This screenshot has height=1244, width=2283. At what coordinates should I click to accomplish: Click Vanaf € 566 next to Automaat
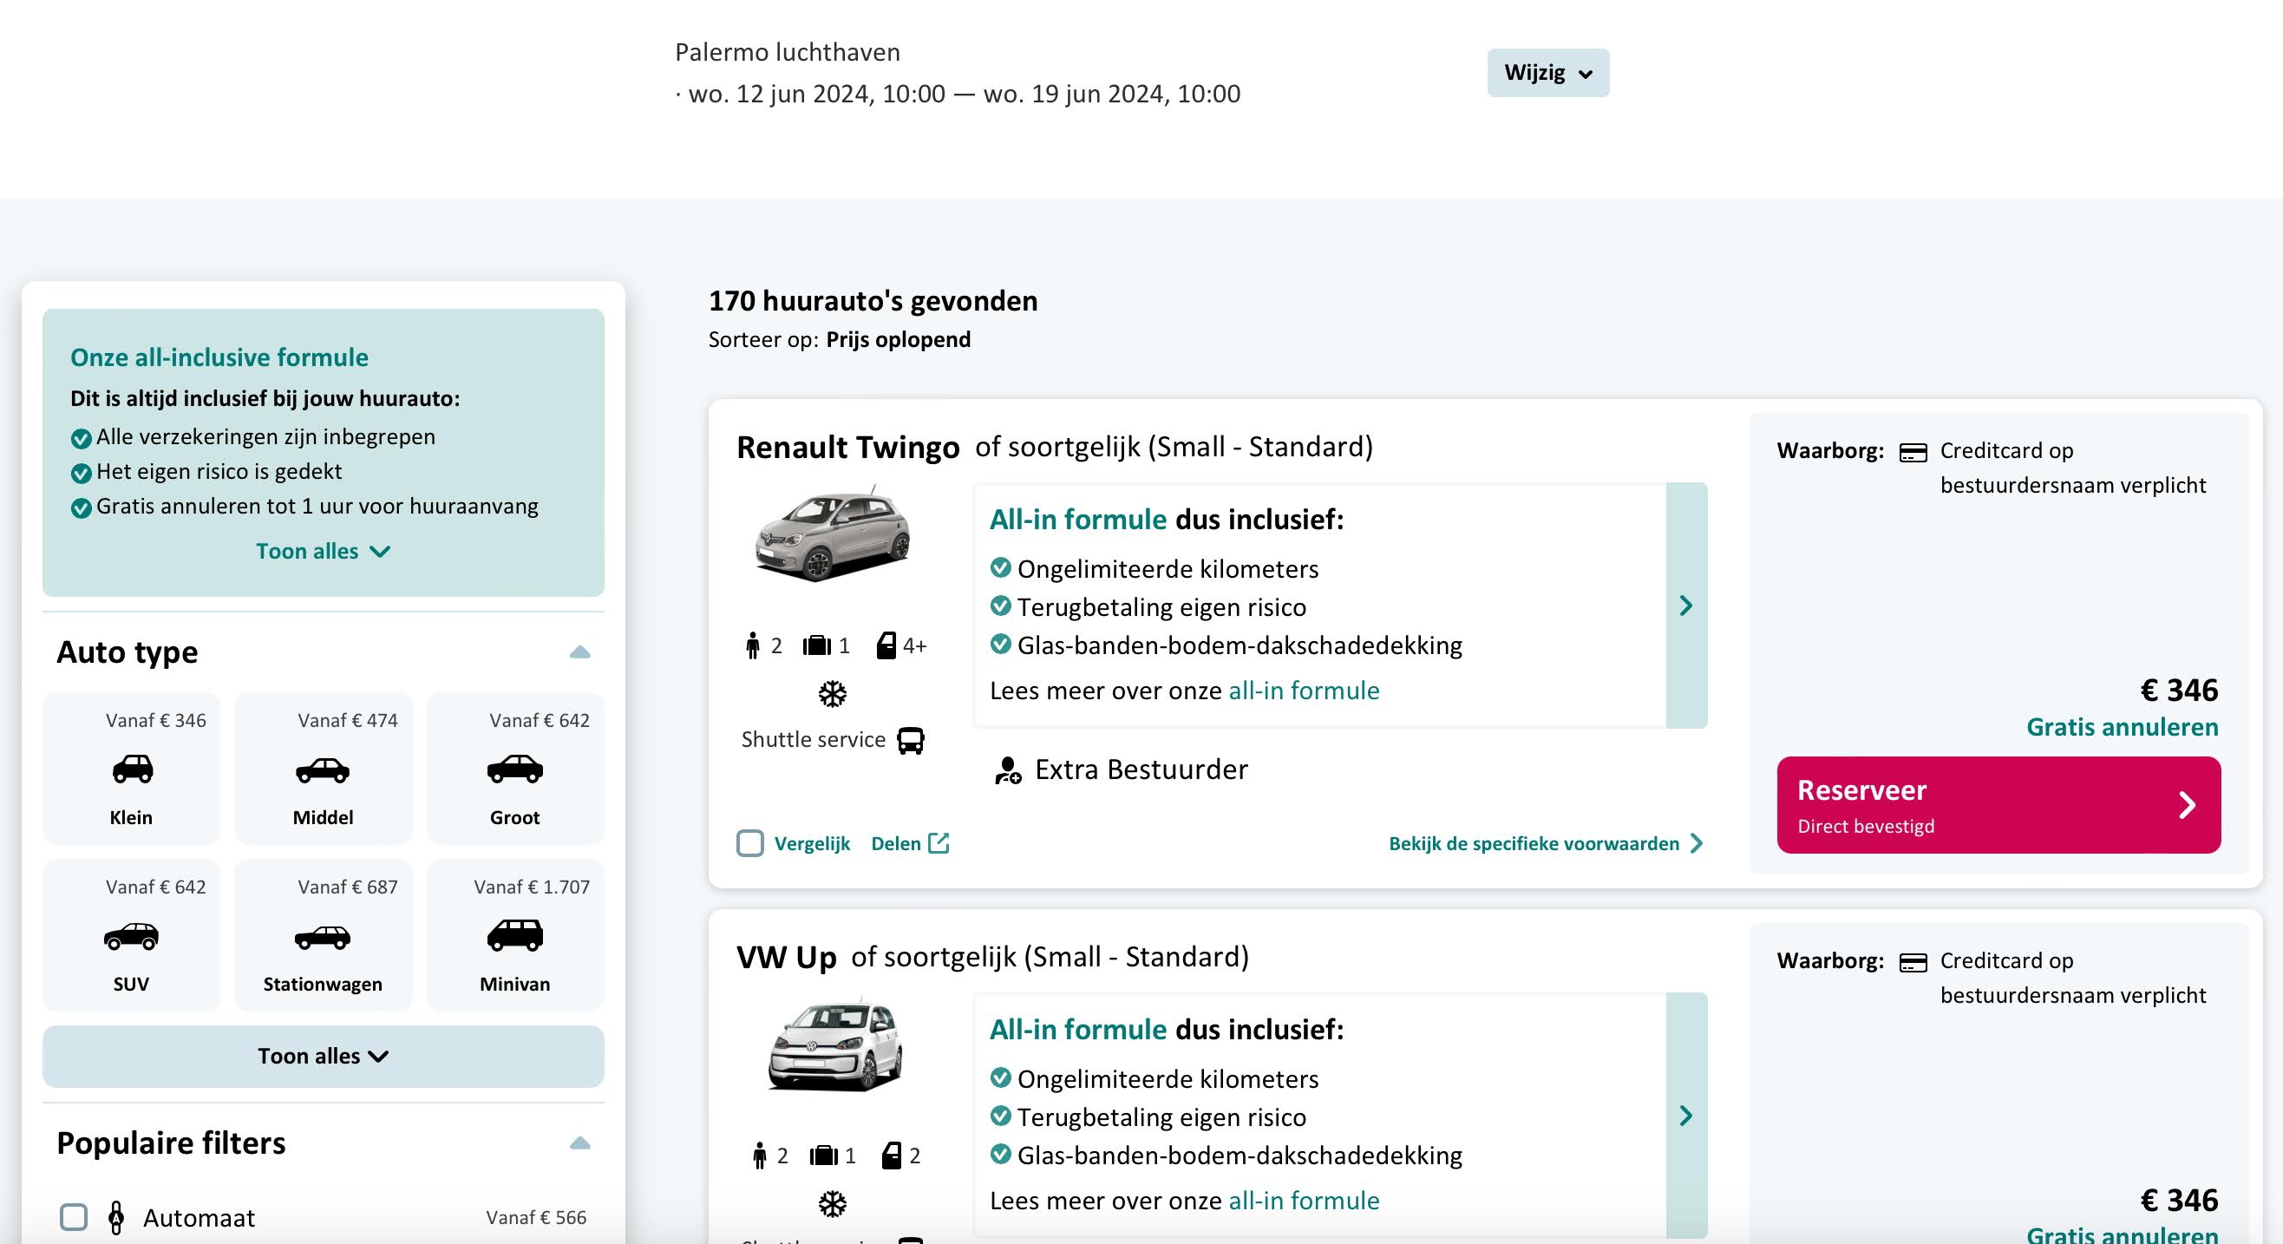pyautogui.click(x=536, y=1217)
